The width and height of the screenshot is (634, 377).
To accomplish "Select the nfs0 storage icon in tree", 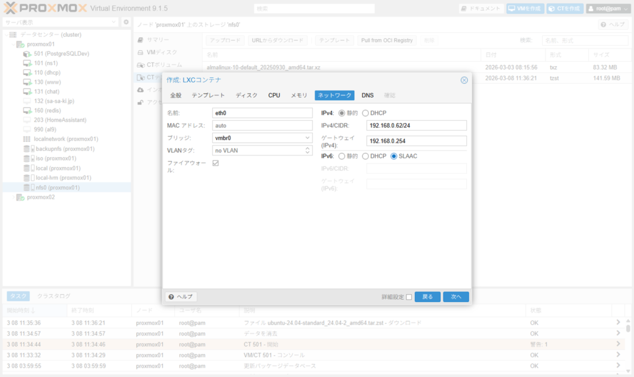I will pos(27,188).
